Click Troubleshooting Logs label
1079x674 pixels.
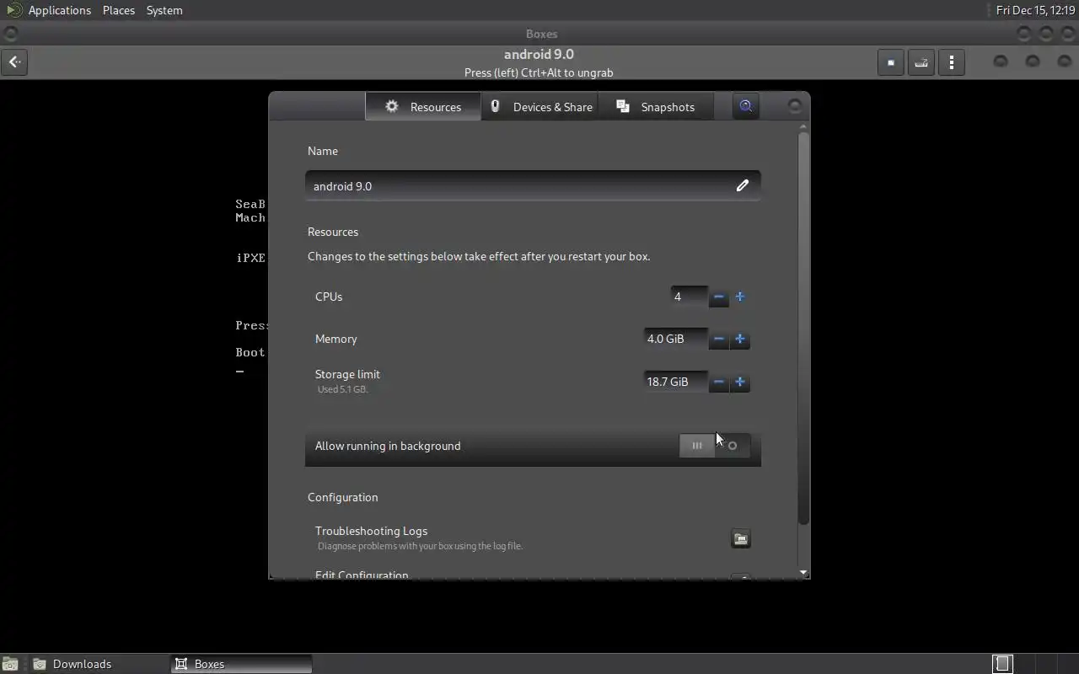click(371, 531)
